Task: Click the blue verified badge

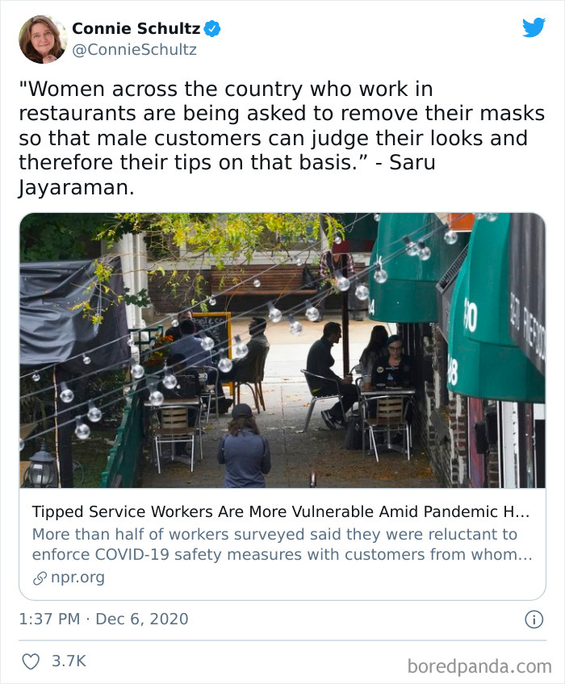Action: pyautogui.click(x=212, y=29)
